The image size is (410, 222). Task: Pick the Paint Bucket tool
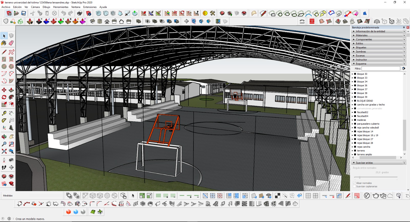pos(4,43)
